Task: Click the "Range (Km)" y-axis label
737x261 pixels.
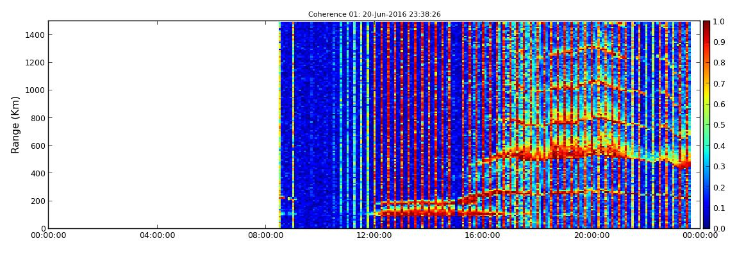Action: pos(15,125)
